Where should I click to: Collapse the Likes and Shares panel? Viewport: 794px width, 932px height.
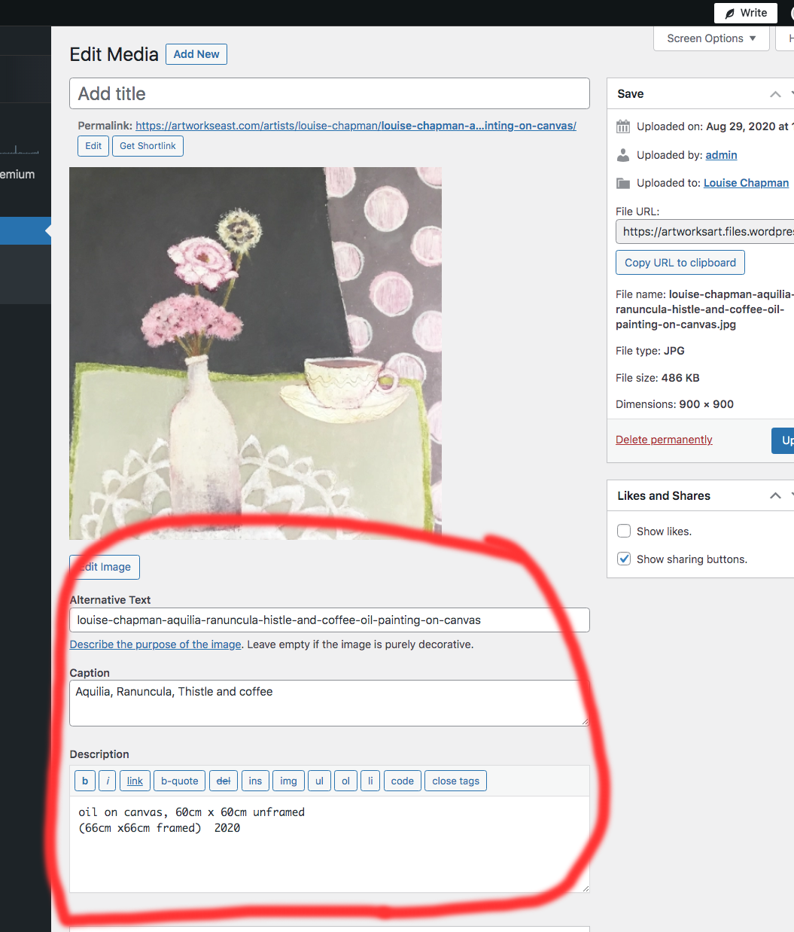click(775, 495)
